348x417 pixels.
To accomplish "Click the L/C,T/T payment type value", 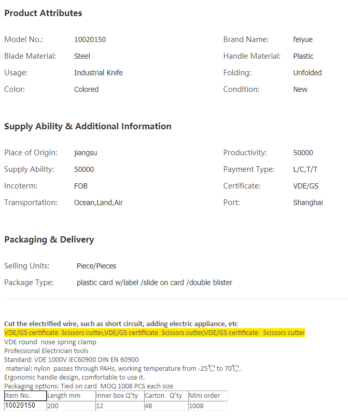I will coord(305,169).
